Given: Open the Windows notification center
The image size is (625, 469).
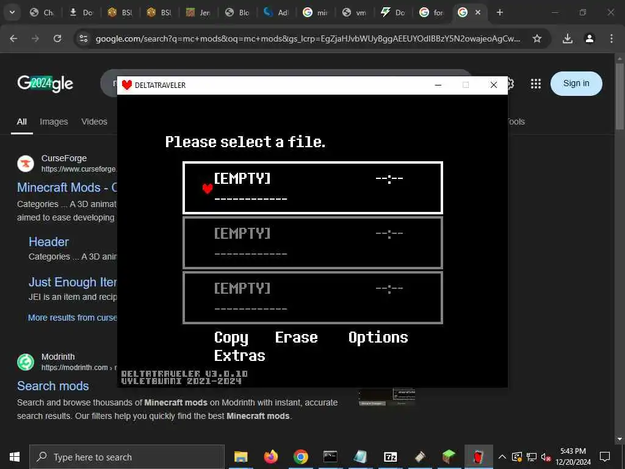Looking at the screenshot, I should pos(605,457).
